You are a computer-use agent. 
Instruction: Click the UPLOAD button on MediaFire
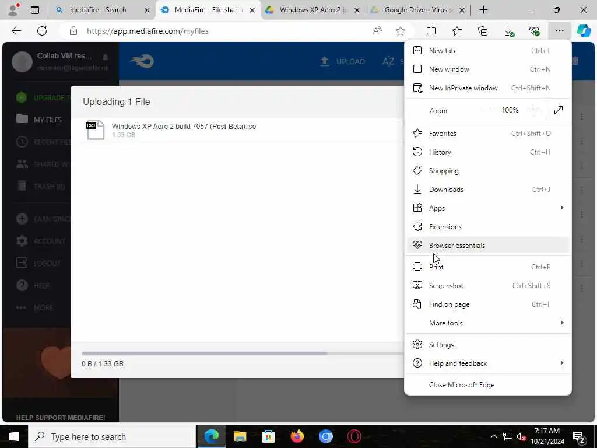pyautogui.click(x=343, y=61)
